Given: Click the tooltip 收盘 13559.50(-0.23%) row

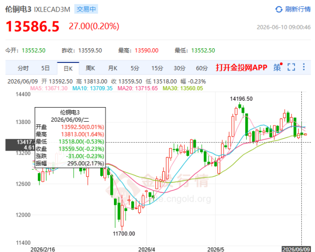Looking at the screenshot, I should coord(70,149).
